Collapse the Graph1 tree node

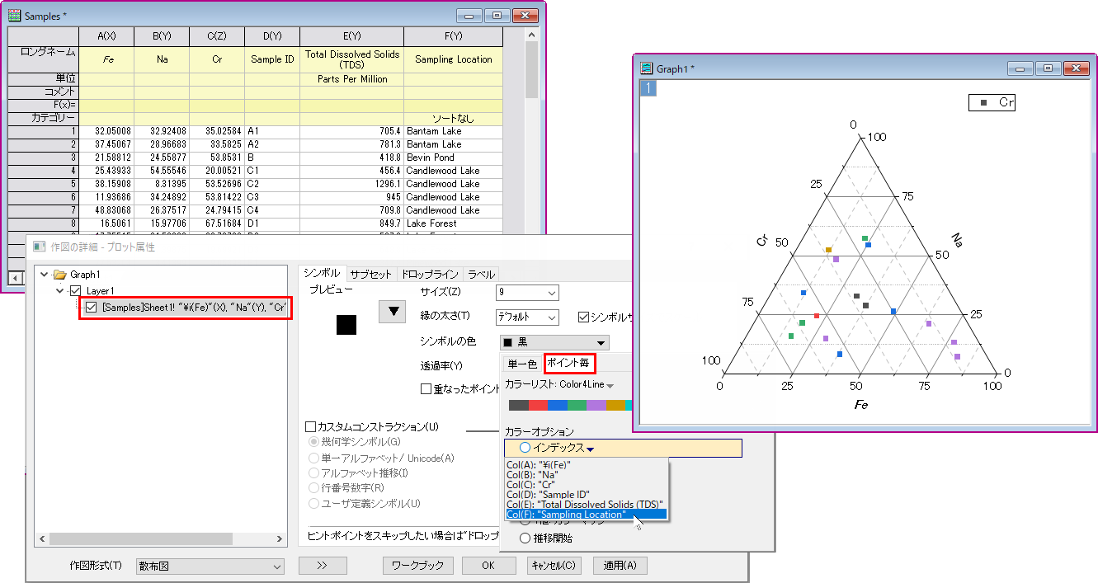click(45, 275)
